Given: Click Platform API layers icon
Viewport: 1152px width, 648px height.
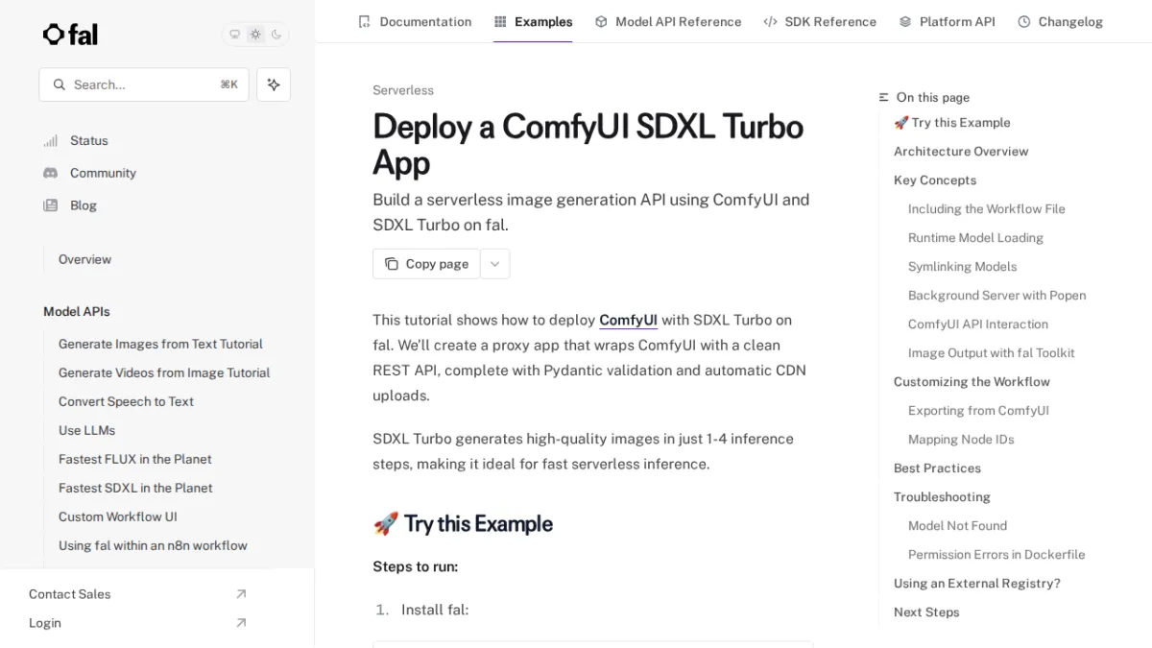Looking at the screenshot, I should [905, 21].
